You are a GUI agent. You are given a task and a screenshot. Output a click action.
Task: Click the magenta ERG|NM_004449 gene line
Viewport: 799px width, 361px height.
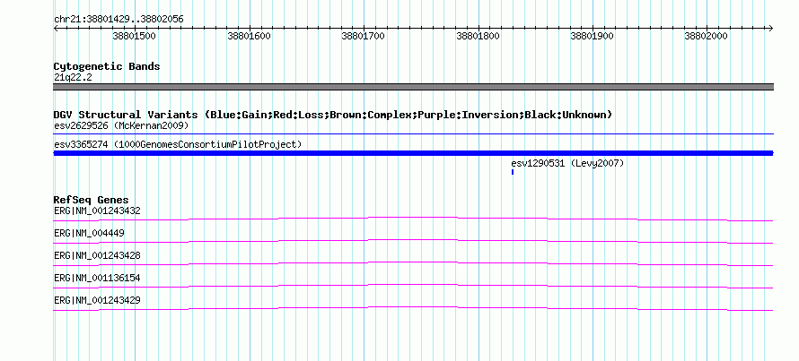[x=413, y=241]
